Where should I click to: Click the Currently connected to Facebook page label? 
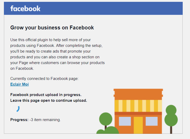(x=44, y=79)
